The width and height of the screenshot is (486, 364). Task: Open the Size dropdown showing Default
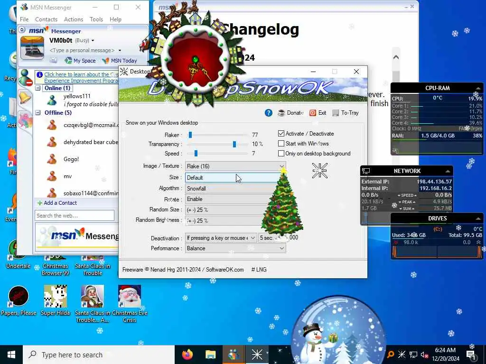235,178
